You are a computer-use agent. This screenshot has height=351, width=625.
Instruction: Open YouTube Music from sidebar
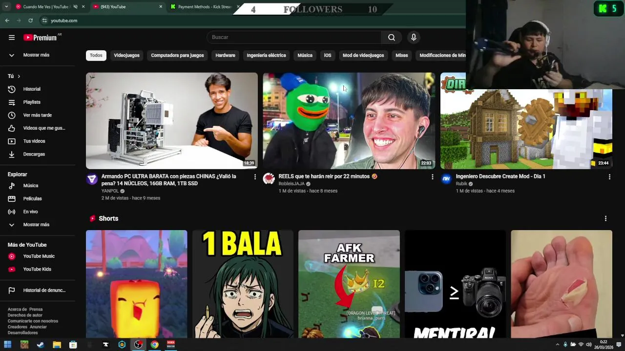[x=38, y=256]
